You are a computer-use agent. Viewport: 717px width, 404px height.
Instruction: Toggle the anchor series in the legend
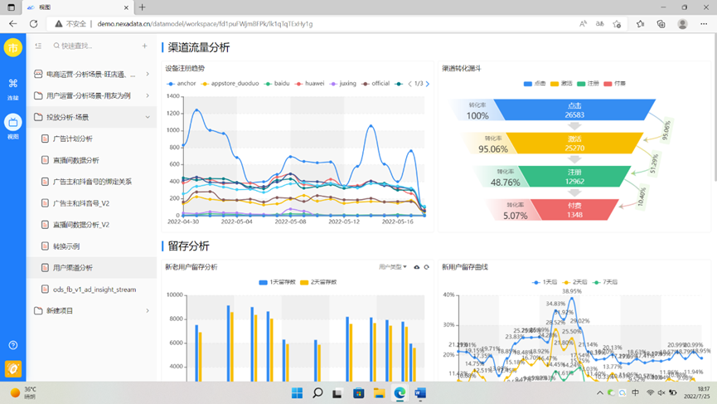coord(182,84)
